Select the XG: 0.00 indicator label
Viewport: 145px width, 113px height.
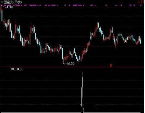point(17,69)
